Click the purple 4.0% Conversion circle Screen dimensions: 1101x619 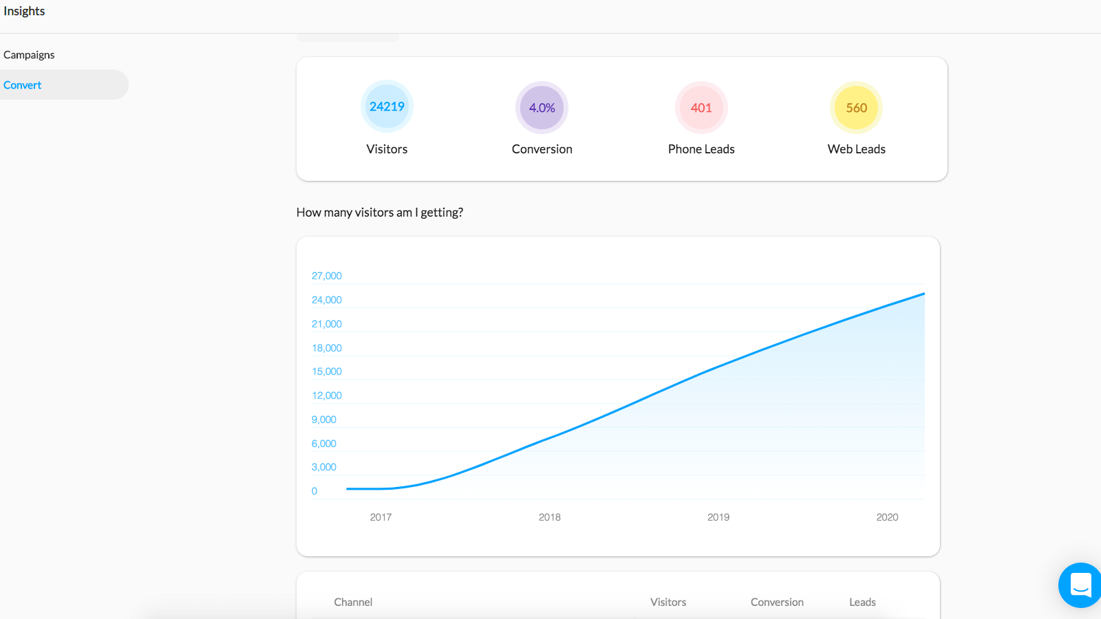(x=542, y=108)
